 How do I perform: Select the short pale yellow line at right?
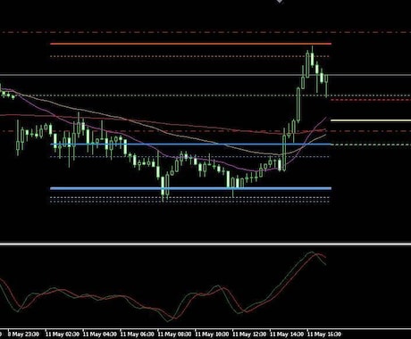click(371, 120)
